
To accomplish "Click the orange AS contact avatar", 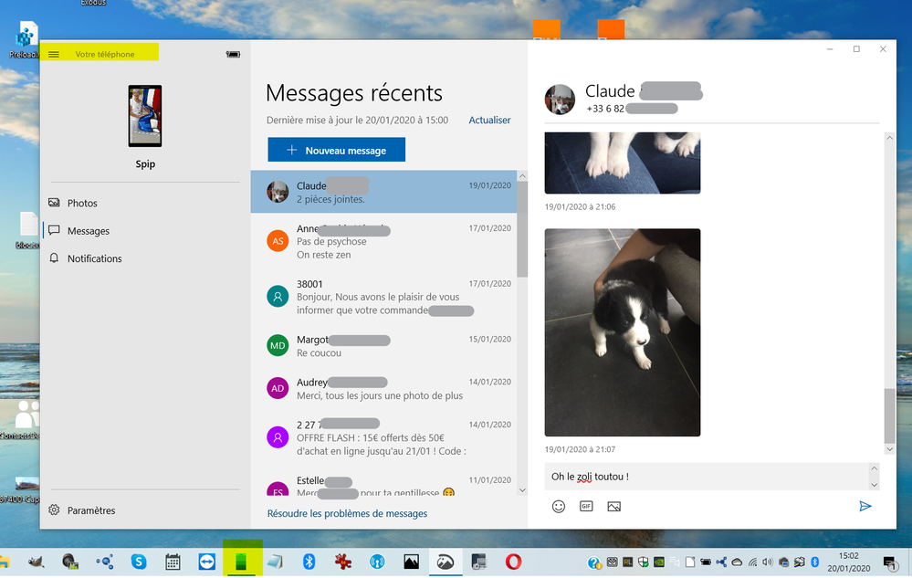I will [278, 241].
